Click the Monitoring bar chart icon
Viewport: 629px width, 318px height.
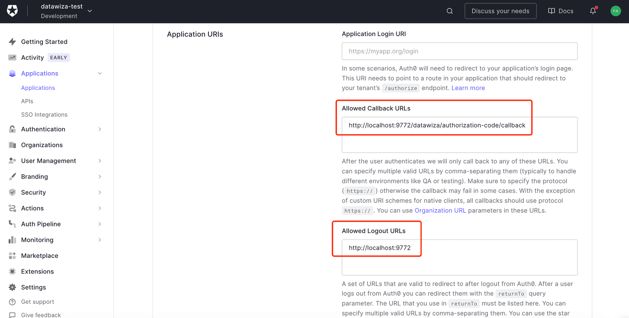[13, 240]
